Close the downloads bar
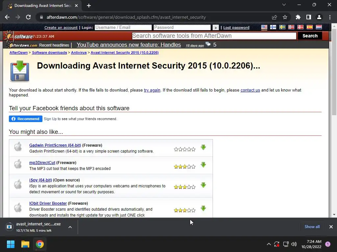Screen dimensions: 337x252 point(331,227)
